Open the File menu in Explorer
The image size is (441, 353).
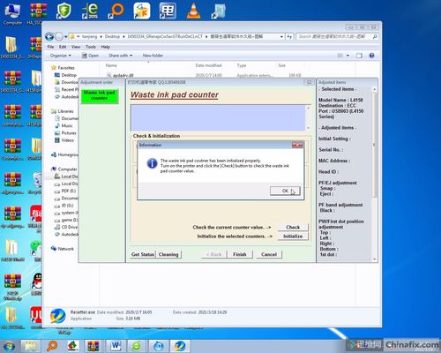(50, 47)
